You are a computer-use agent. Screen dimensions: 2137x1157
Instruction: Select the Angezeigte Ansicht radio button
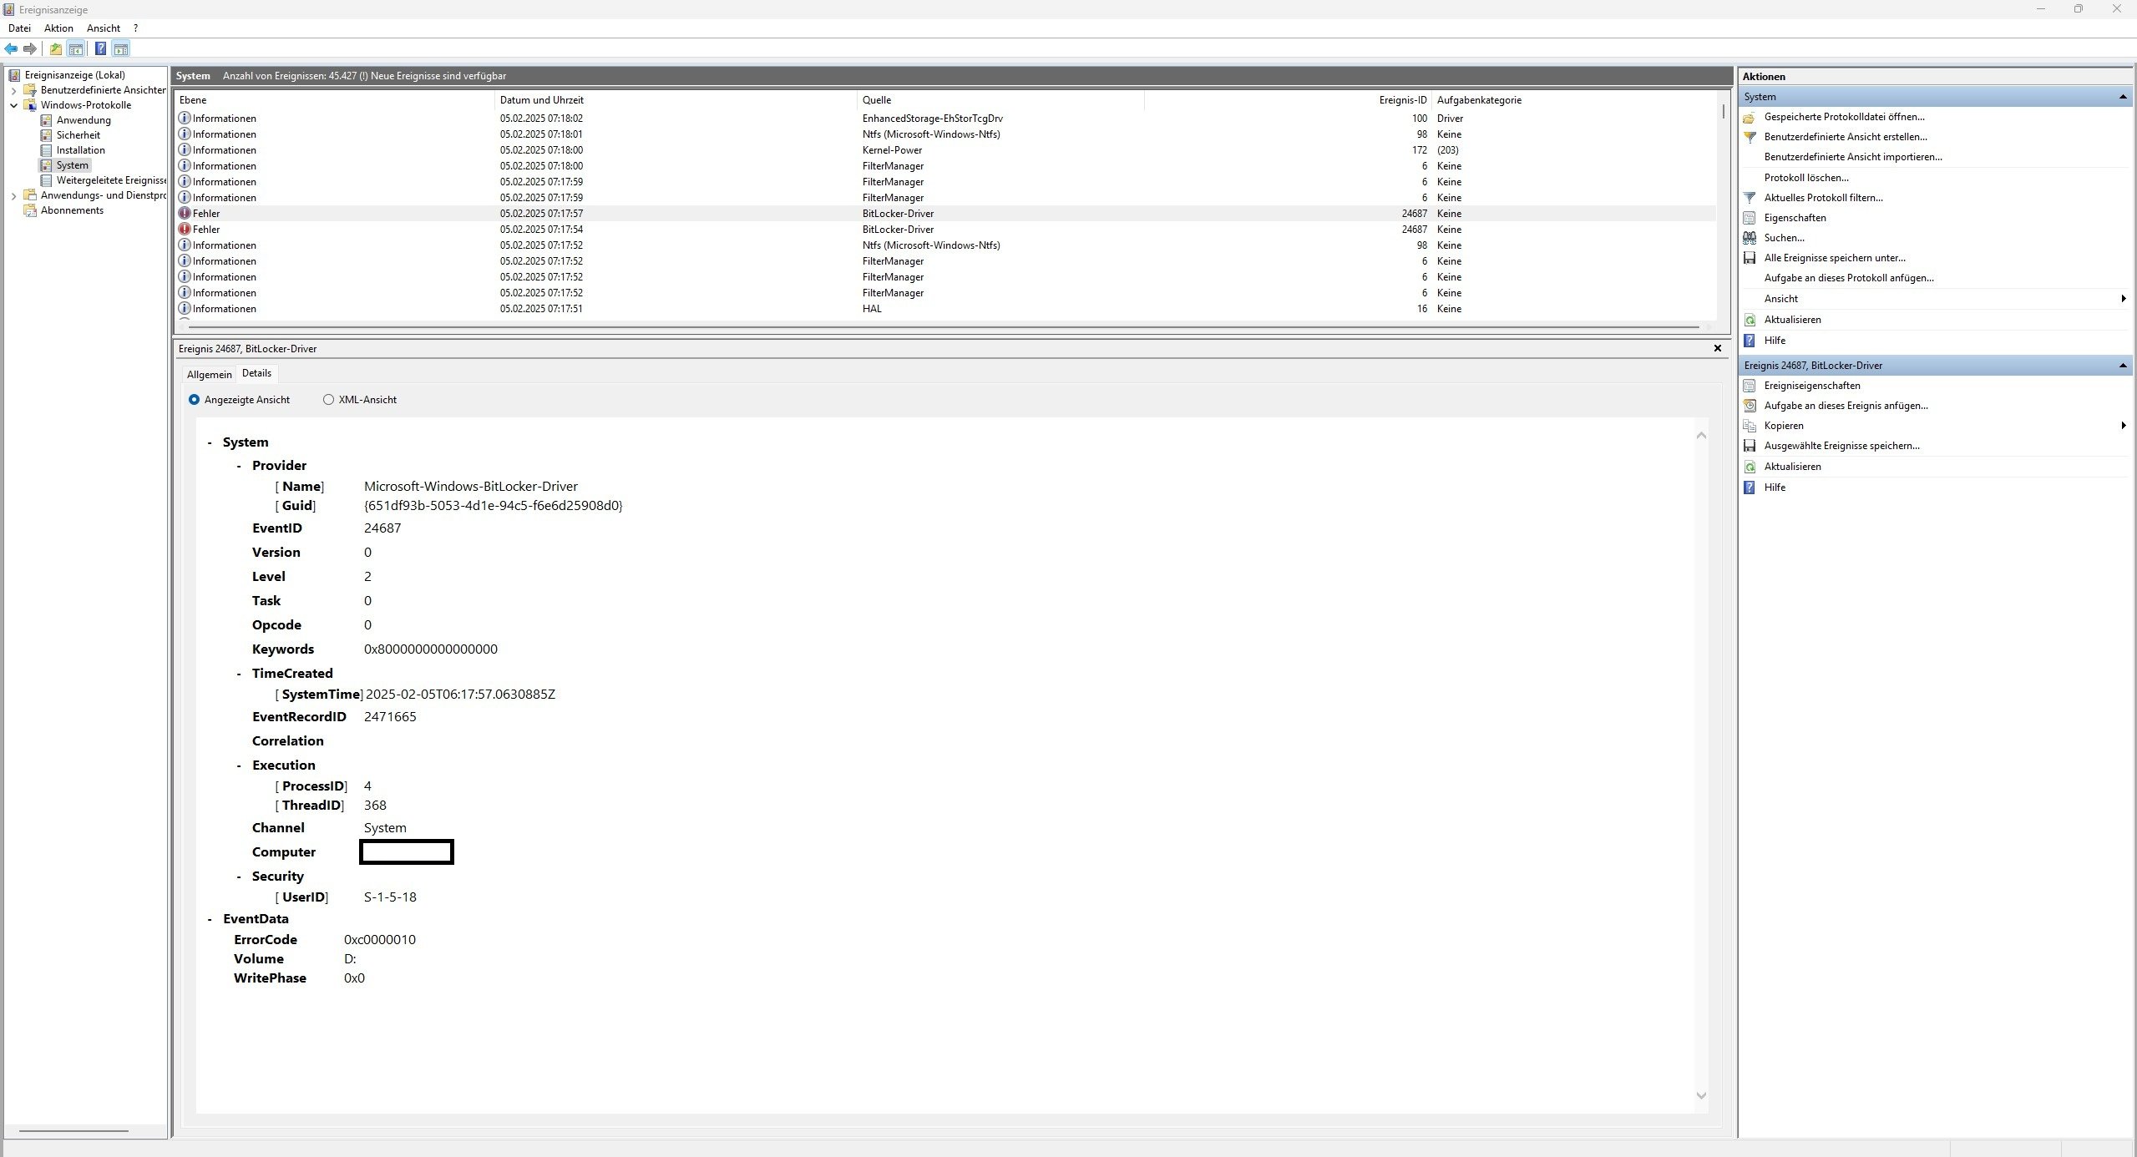click(194, 400)
